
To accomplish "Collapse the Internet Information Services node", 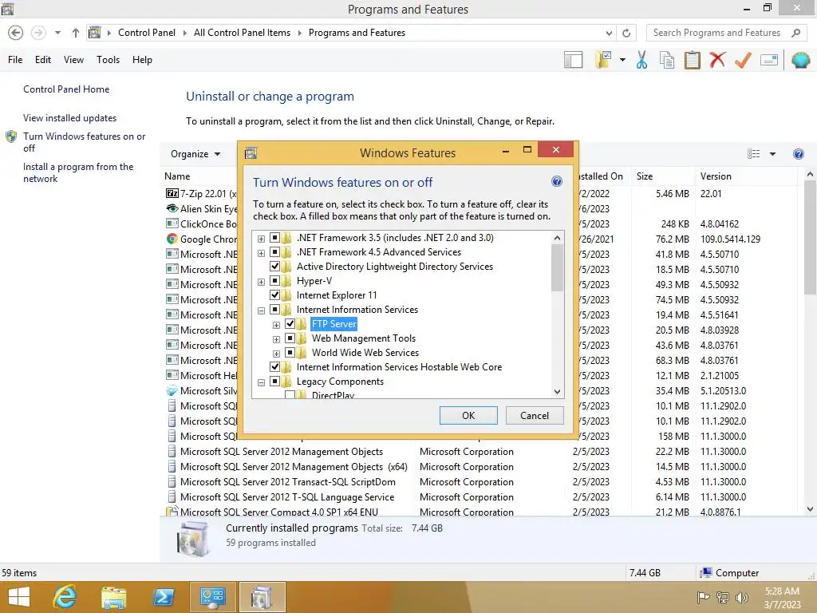I will coord(261,310).
